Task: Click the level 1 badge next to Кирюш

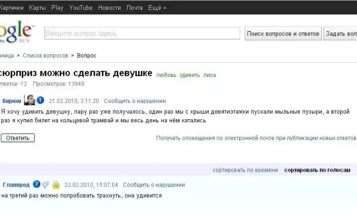Action: (x=40, y=100)
